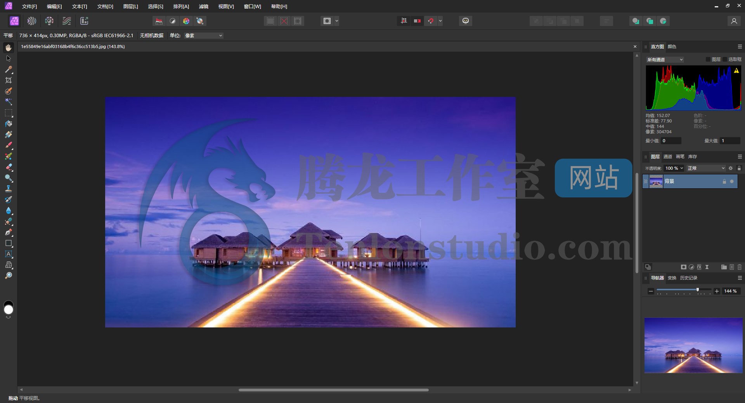Select the Clone stamp tool
This screenshot has height=403, width=745.
(x=9, y=189)
